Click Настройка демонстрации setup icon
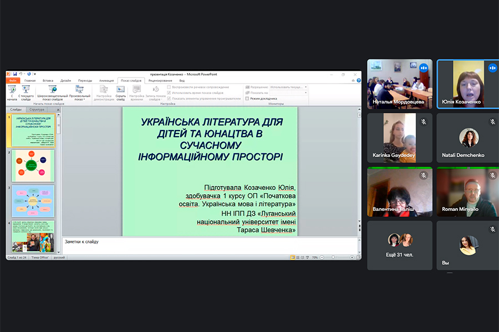Screen dimensions: 499x332 [x=104, y=89]
